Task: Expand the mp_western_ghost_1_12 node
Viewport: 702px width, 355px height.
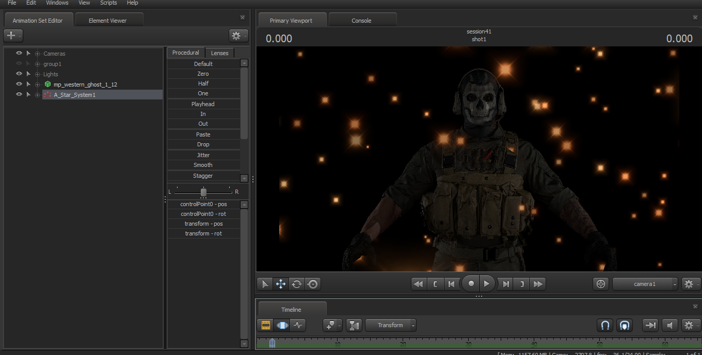Action: 37,84
